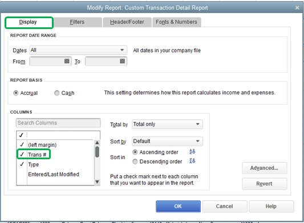Select the Cash report basis
Screen dimensions: 304x223
56,93
